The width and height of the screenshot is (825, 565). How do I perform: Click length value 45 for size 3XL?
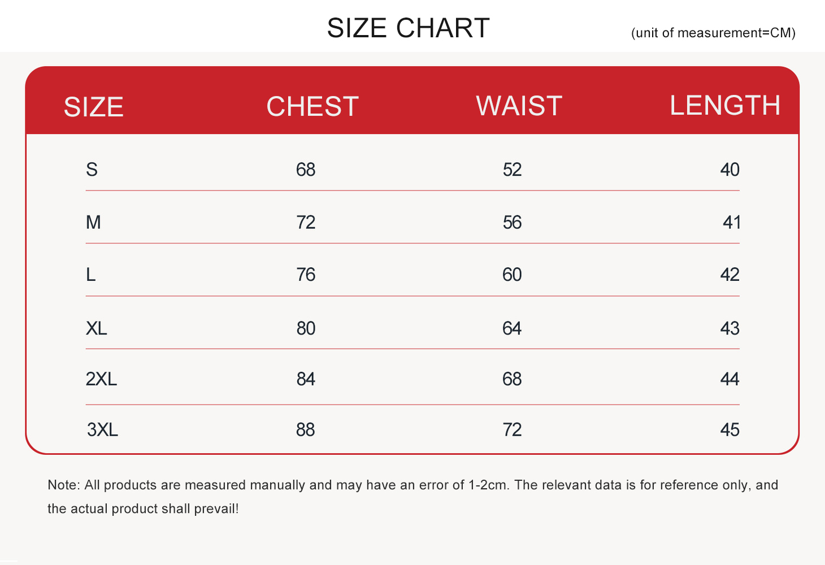(x=730, y=430)
